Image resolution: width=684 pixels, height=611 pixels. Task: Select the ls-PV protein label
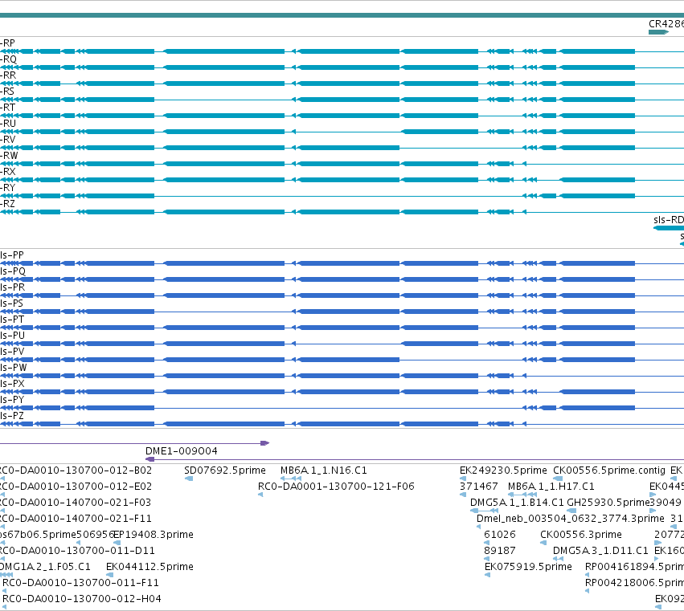pos(12,352)
